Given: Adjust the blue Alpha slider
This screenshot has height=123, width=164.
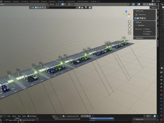Looking at the screenshot, I should [102, 118].
